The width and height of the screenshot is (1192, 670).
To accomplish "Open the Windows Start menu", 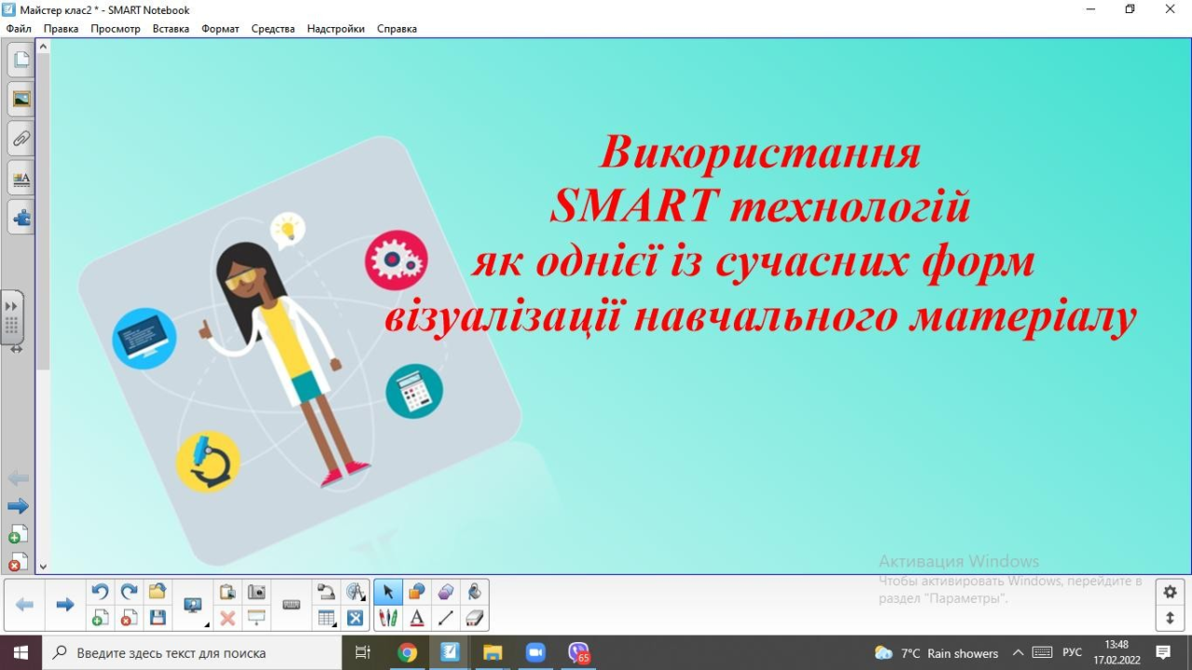I will point(20,652).
